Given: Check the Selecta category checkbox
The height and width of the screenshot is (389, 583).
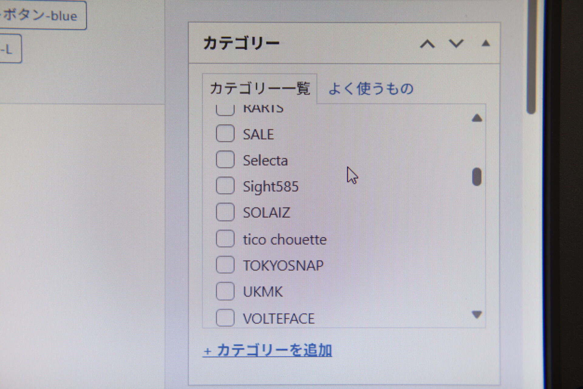Looking at the screenshot, I should [225, 160].
